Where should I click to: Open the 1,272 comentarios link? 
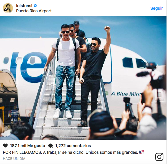click(x=73, y=146)
